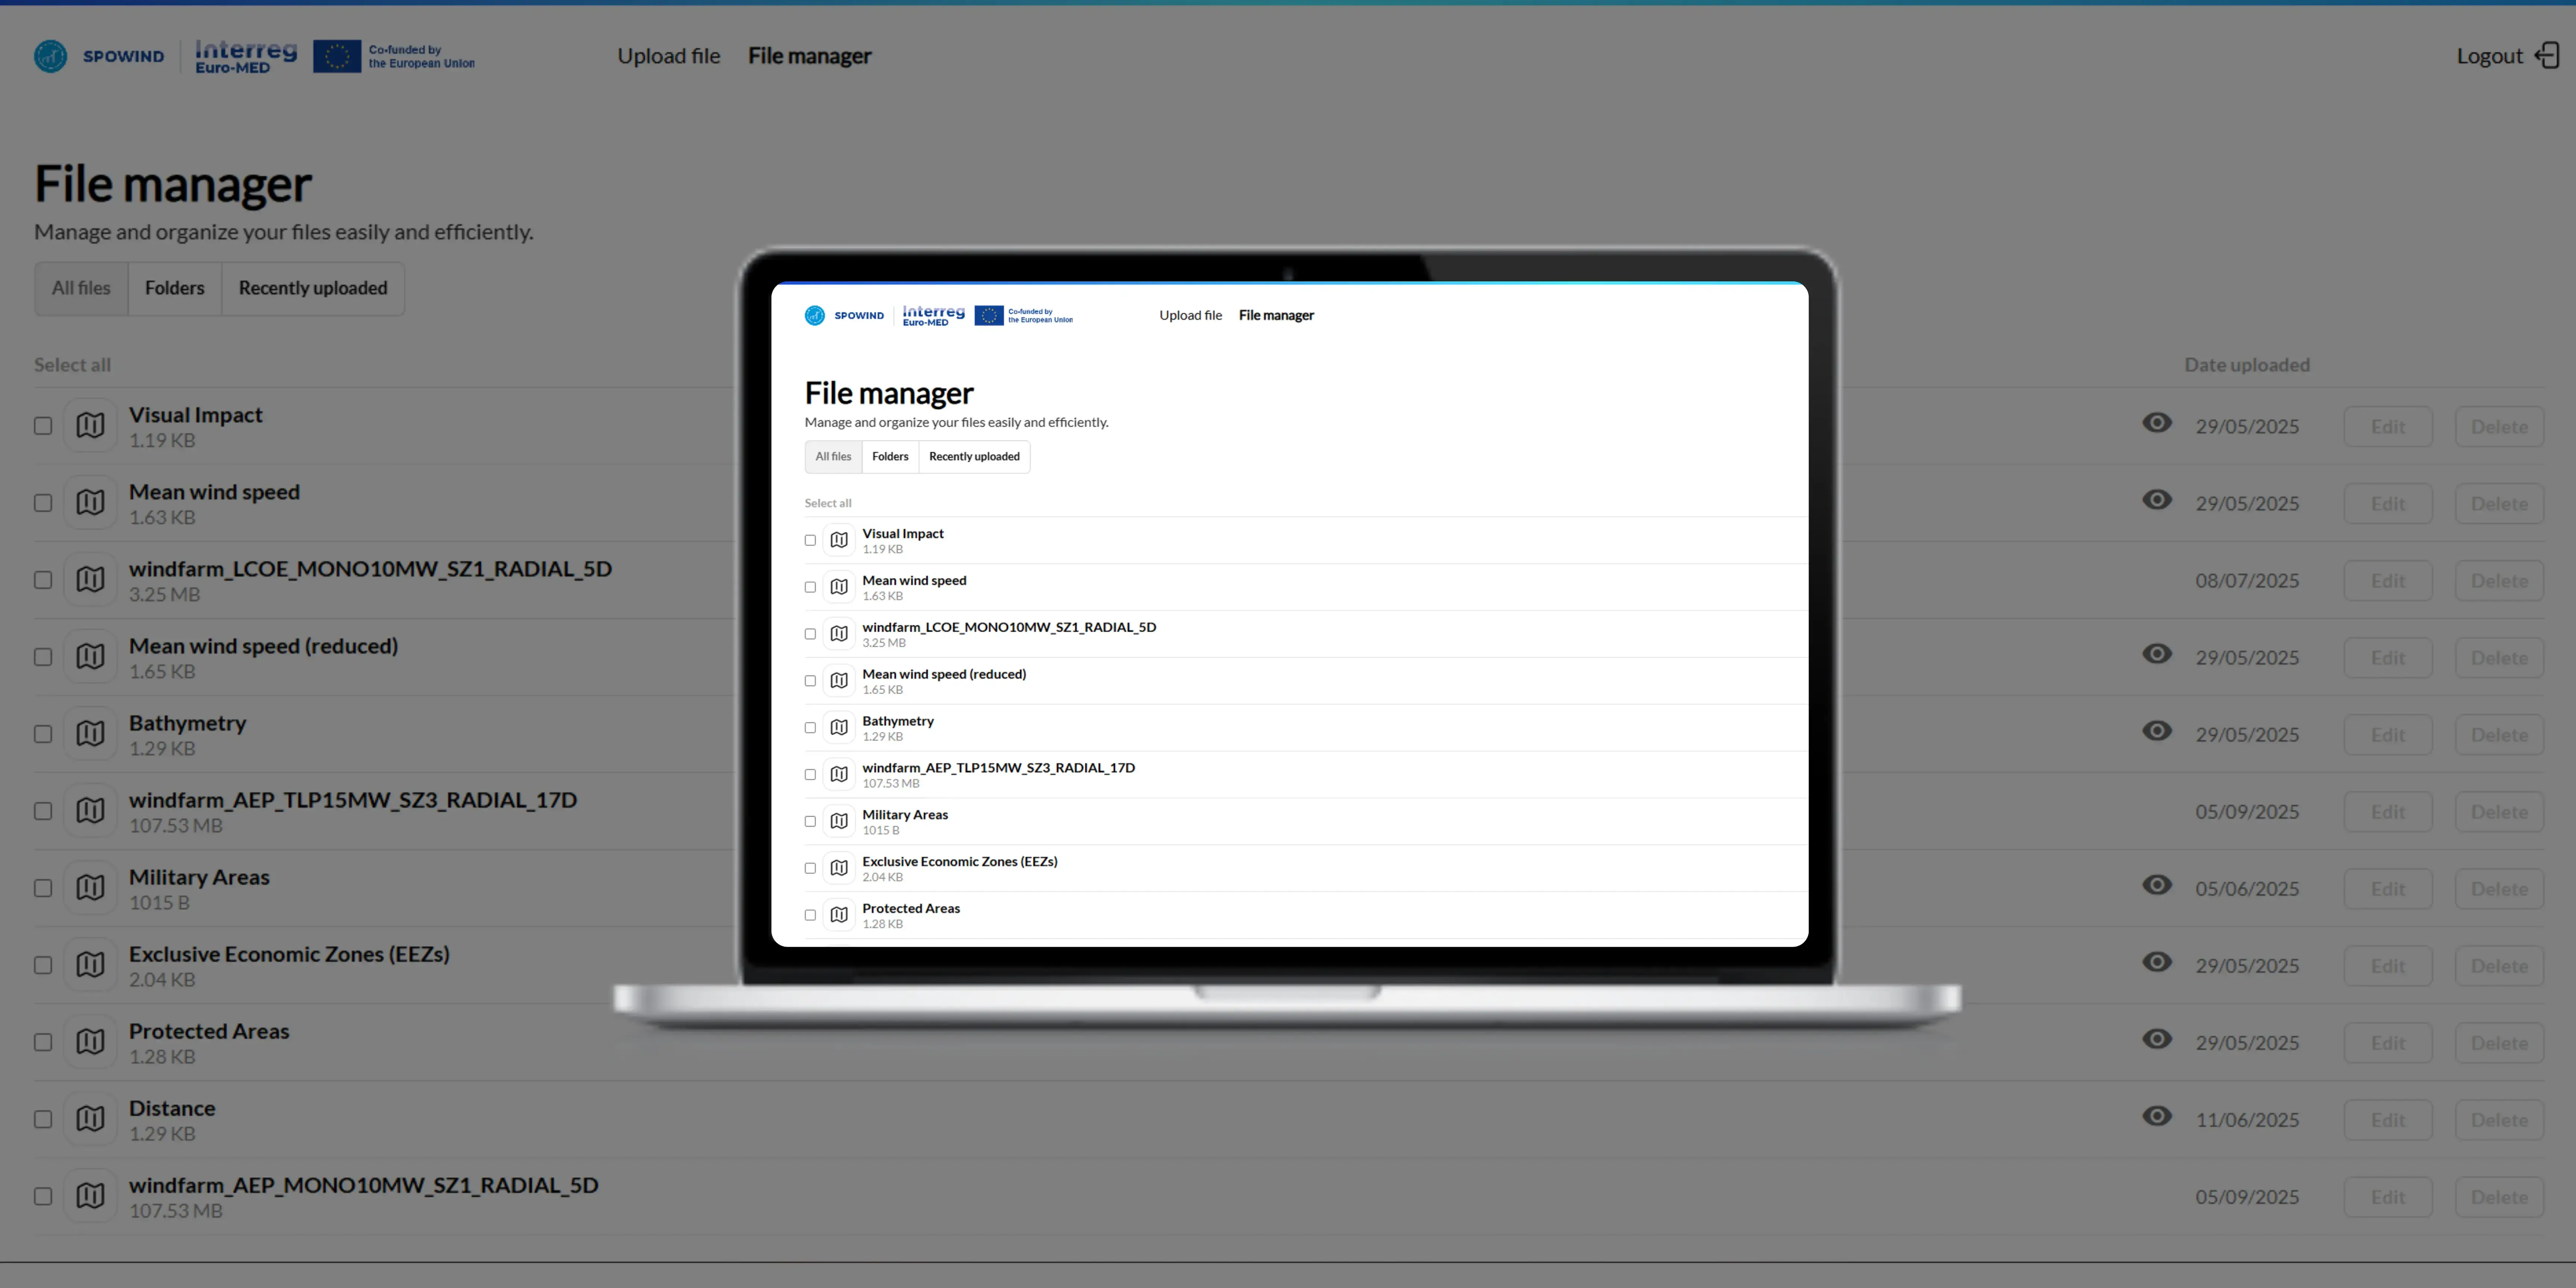The width and height of the screenshot is (2576, 1288).
Task: Click the SPOWIND globe logo
Action: pyautogui.click(x=51, y=56)
